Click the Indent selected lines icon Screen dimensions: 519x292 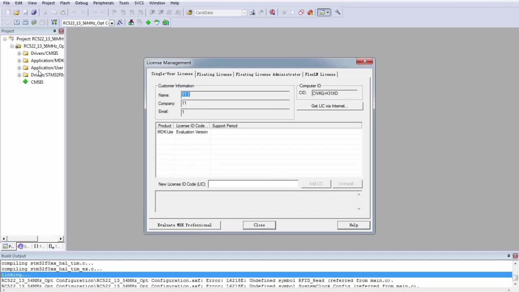tap(152, 13)
